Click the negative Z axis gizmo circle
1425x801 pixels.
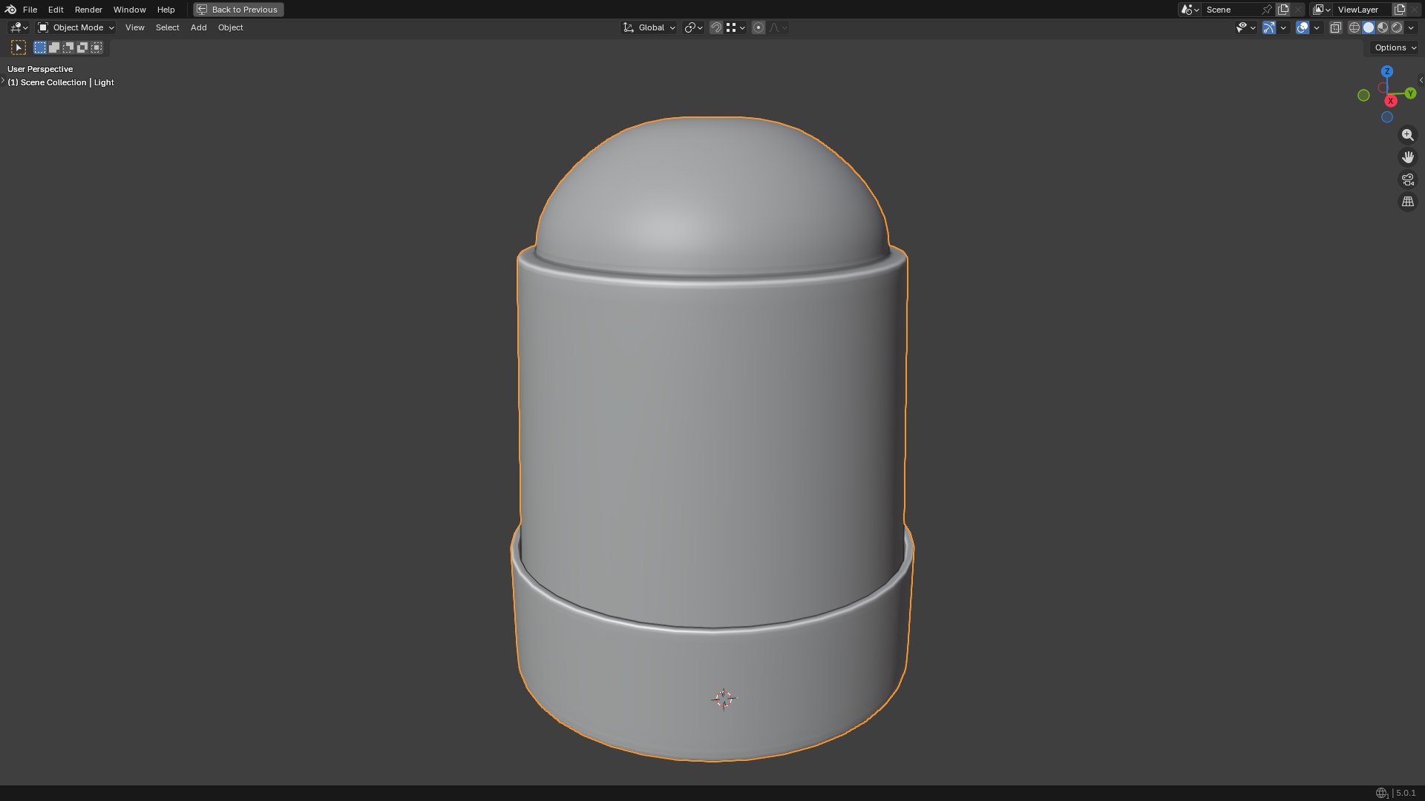point(1386,117)
